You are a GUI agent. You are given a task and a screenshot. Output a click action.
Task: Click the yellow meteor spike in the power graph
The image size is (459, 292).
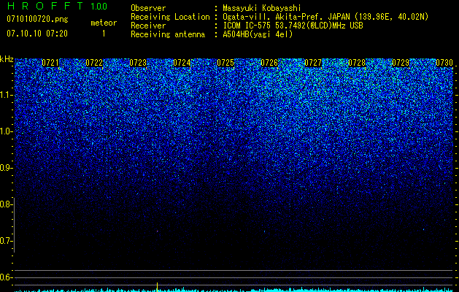point(157,287)
